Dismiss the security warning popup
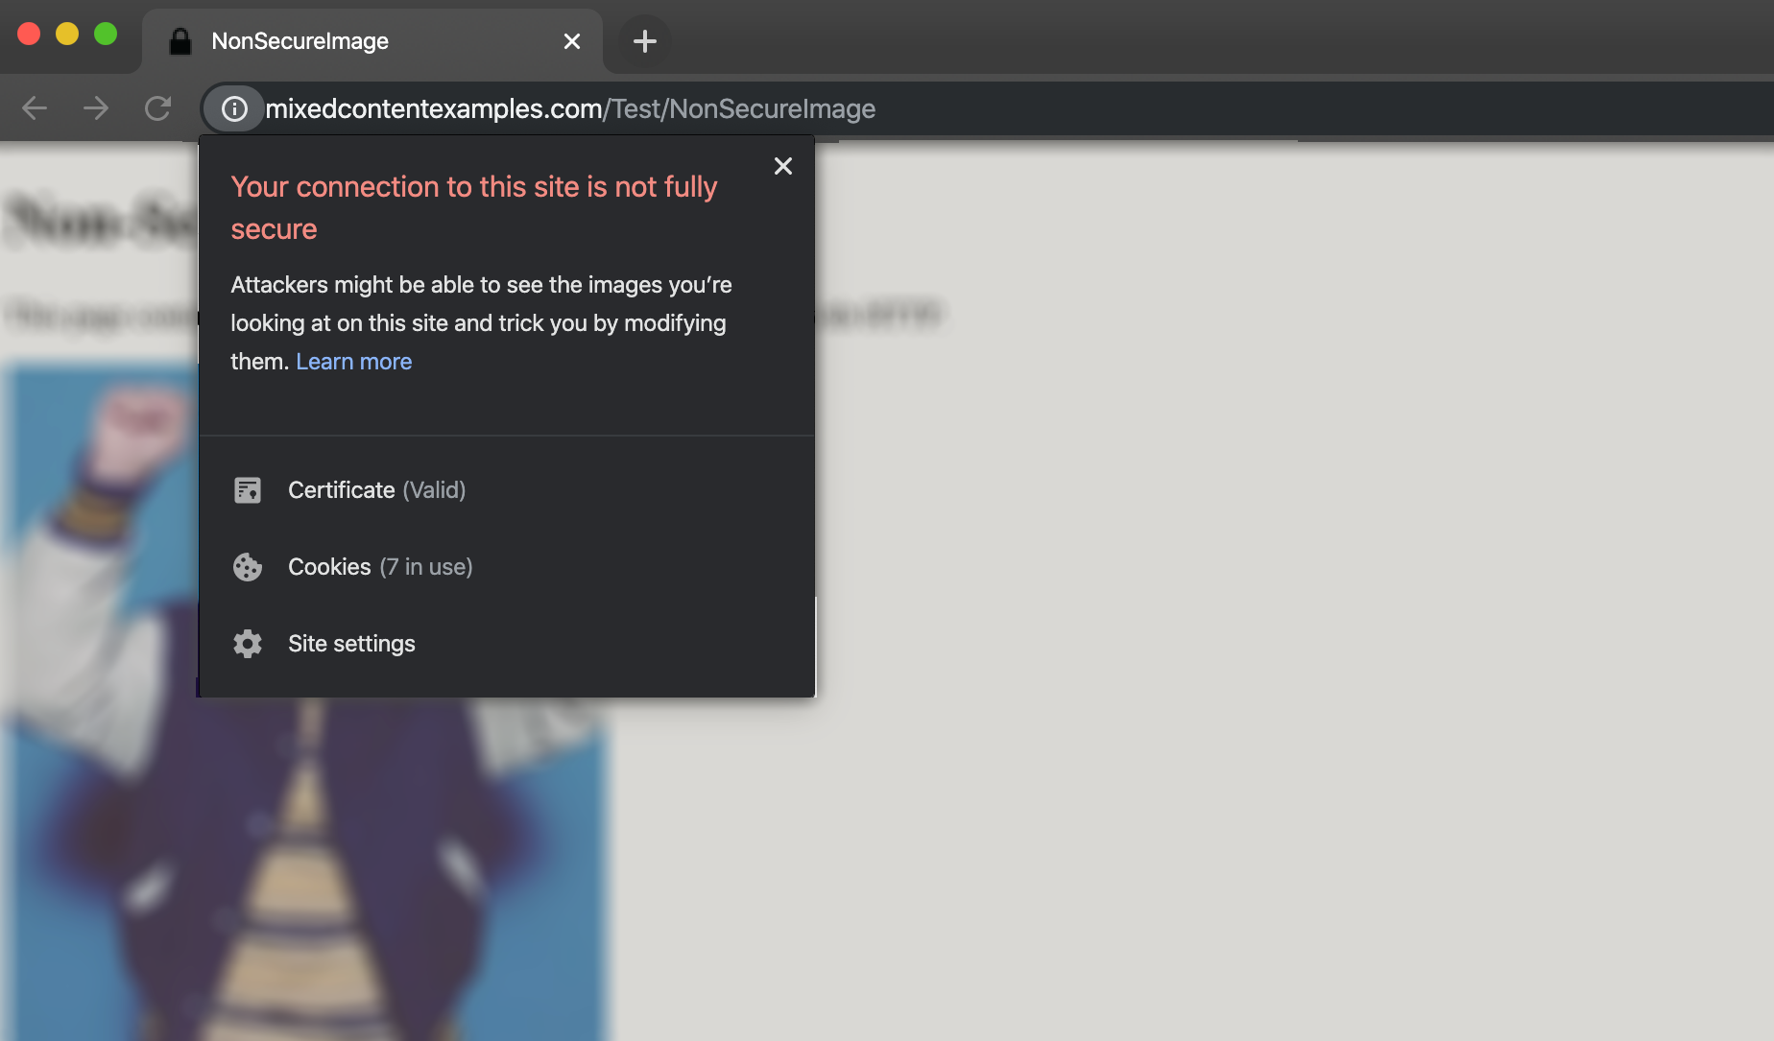 tap(783, 166)
